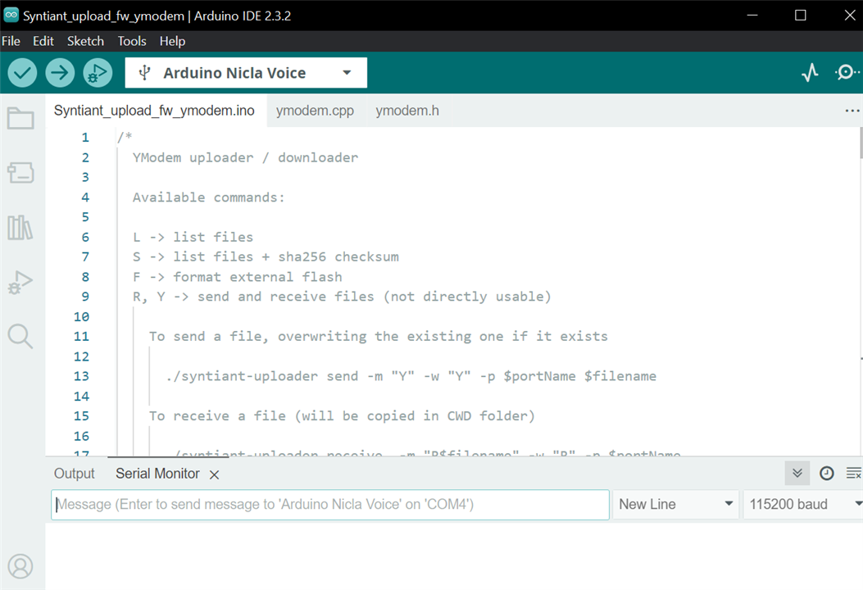Minimize the Arduino IDE window
863x590 pixels.
752,15
